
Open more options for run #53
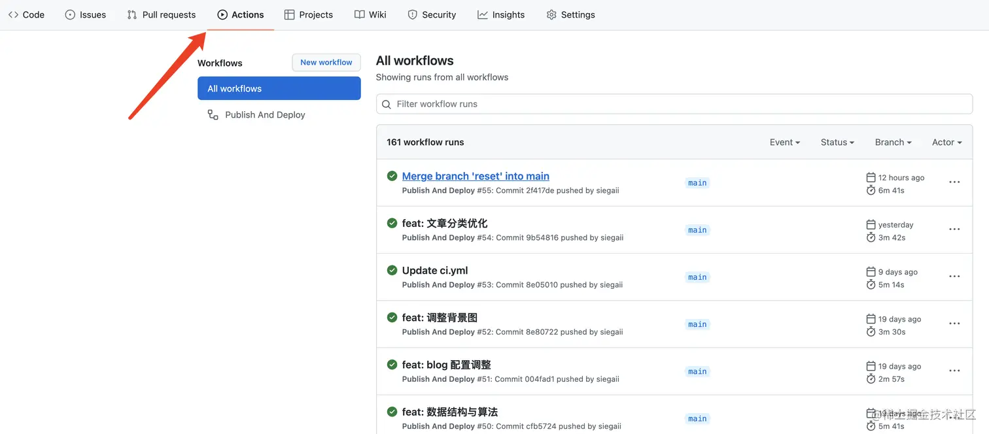954,276
